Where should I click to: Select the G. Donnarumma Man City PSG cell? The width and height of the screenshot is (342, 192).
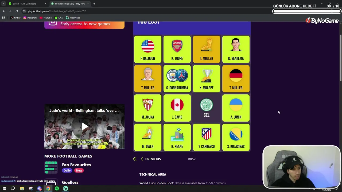177,79
